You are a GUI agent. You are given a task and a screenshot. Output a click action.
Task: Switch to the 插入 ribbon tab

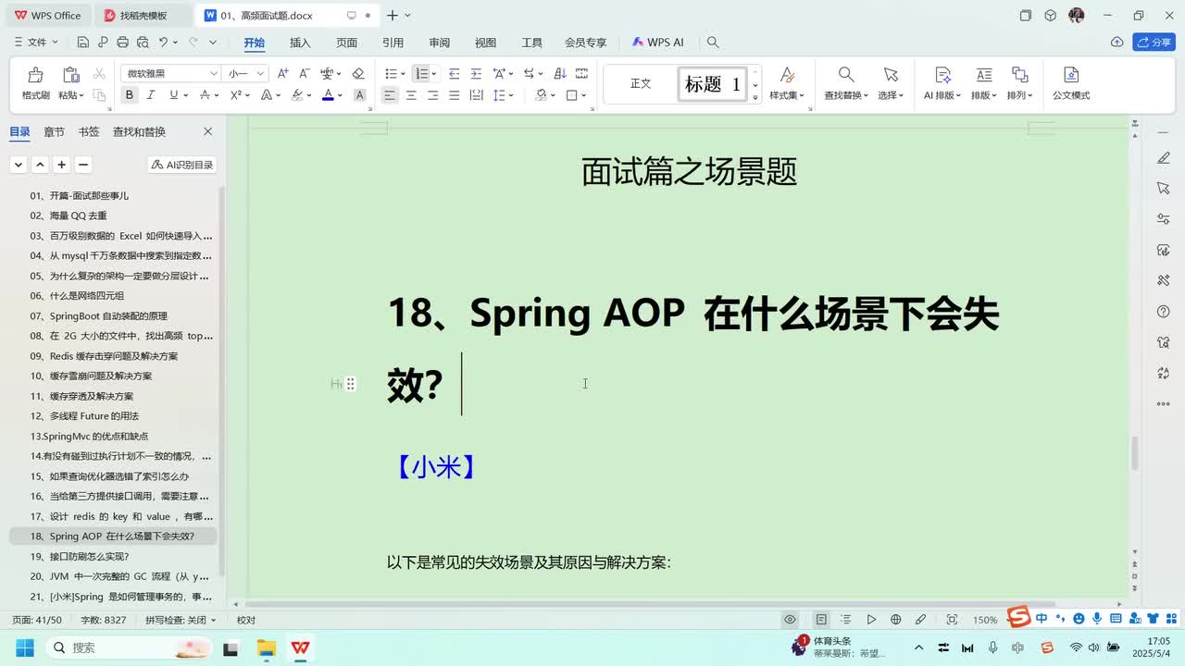[300, 43]
